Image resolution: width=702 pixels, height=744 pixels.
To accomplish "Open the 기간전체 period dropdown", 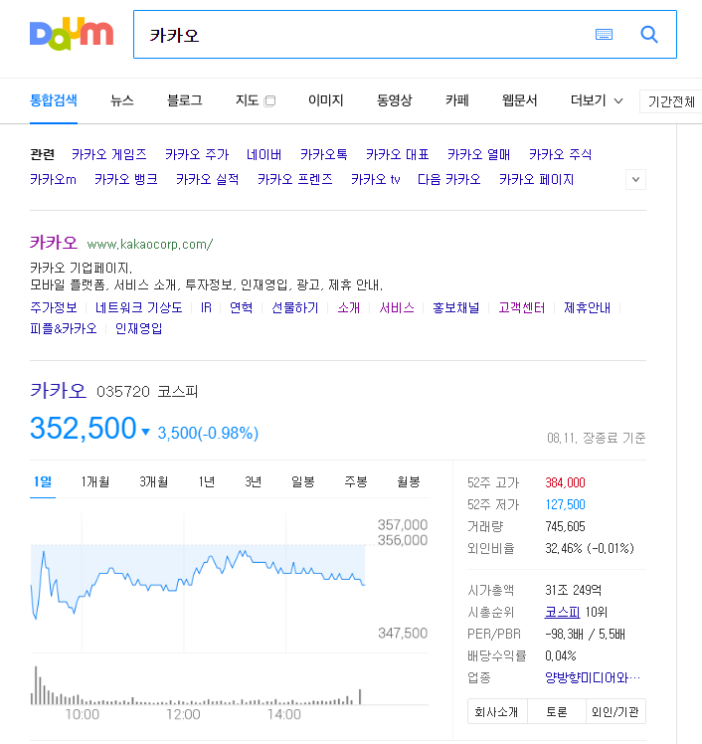I will [671, 101].
